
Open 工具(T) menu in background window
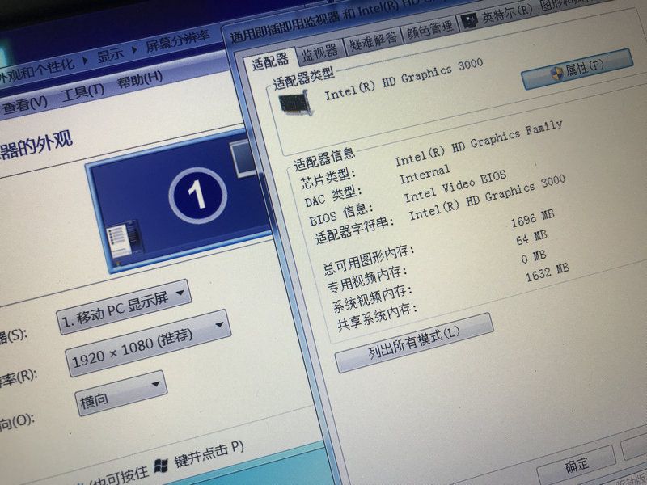82,92
